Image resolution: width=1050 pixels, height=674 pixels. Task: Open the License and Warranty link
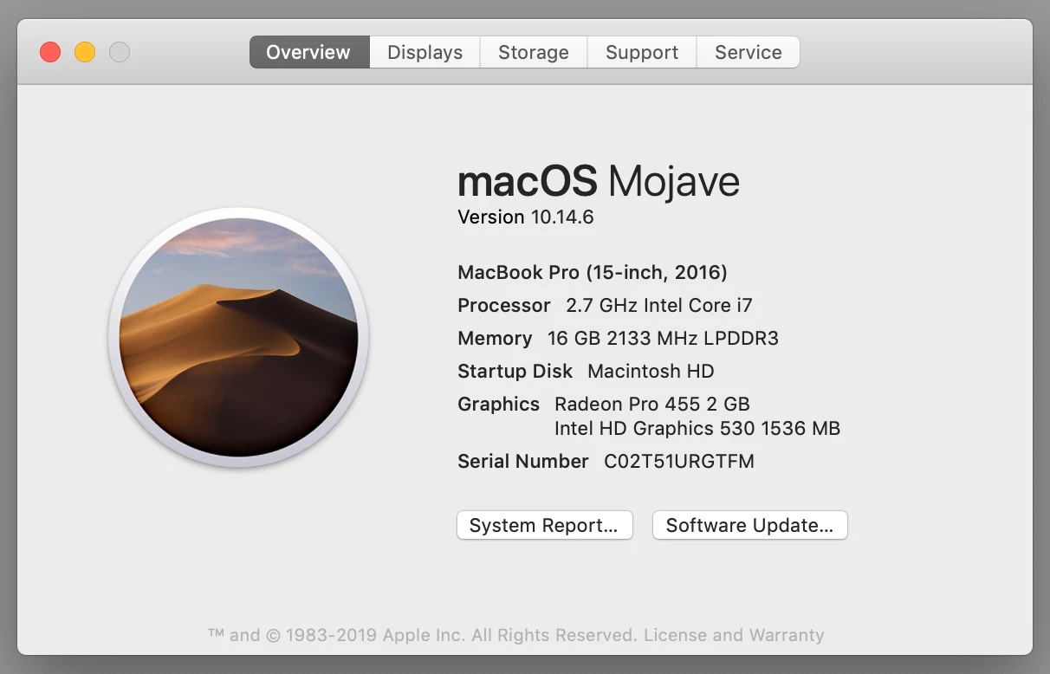(734, 635)
